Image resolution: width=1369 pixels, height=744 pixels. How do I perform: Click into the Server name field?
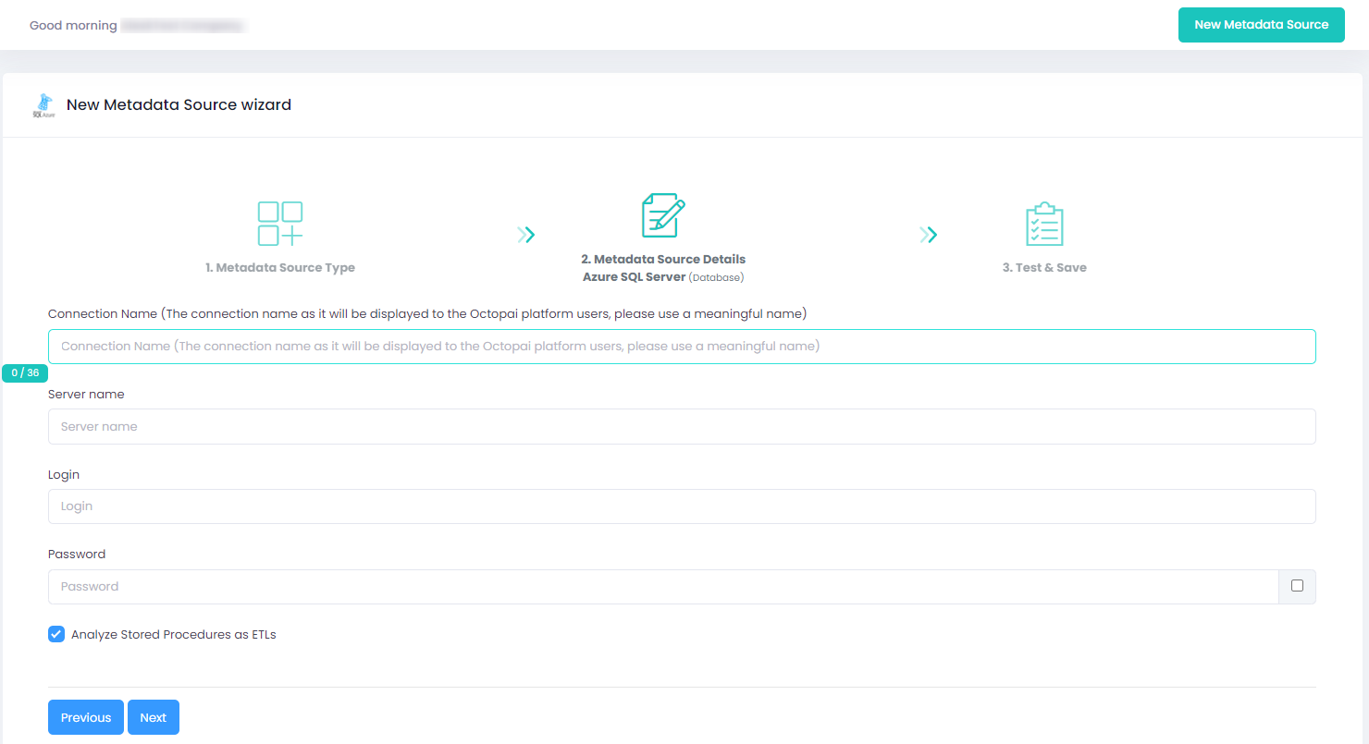pos(682,427)
